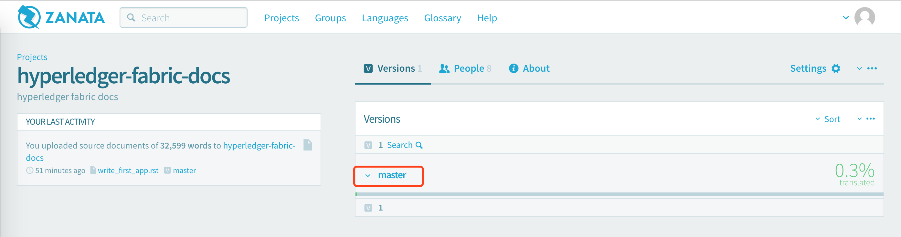Click the document icon in last activity

point(307,145)
